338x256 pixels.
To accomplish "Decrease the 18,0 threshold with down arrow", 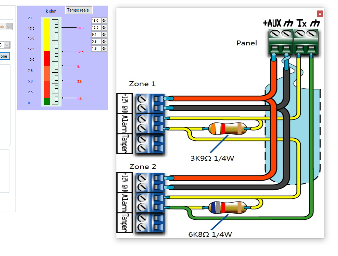I will (x=104, y=22).
